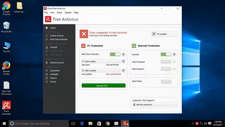Click the Scan system button
Viewport: 225px width, 127px height.
[101, 61]
